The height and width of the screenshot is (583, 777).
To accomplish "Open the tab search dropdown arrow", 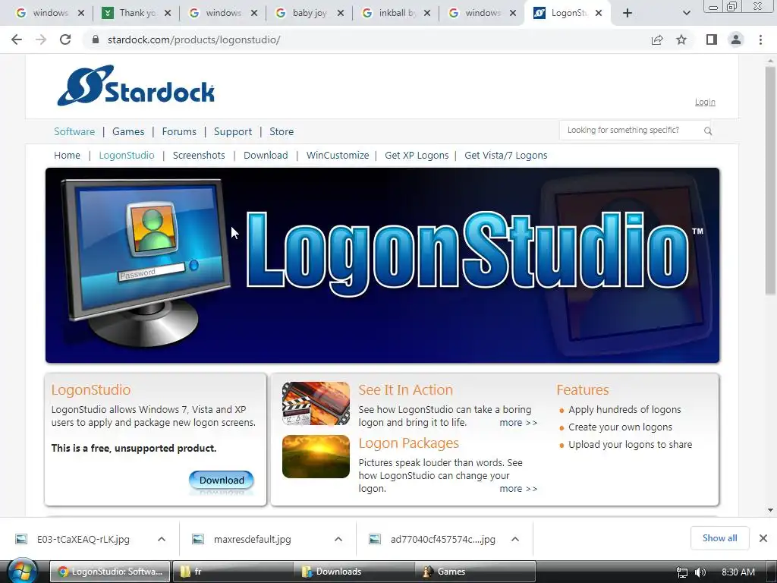I will 686,13.
